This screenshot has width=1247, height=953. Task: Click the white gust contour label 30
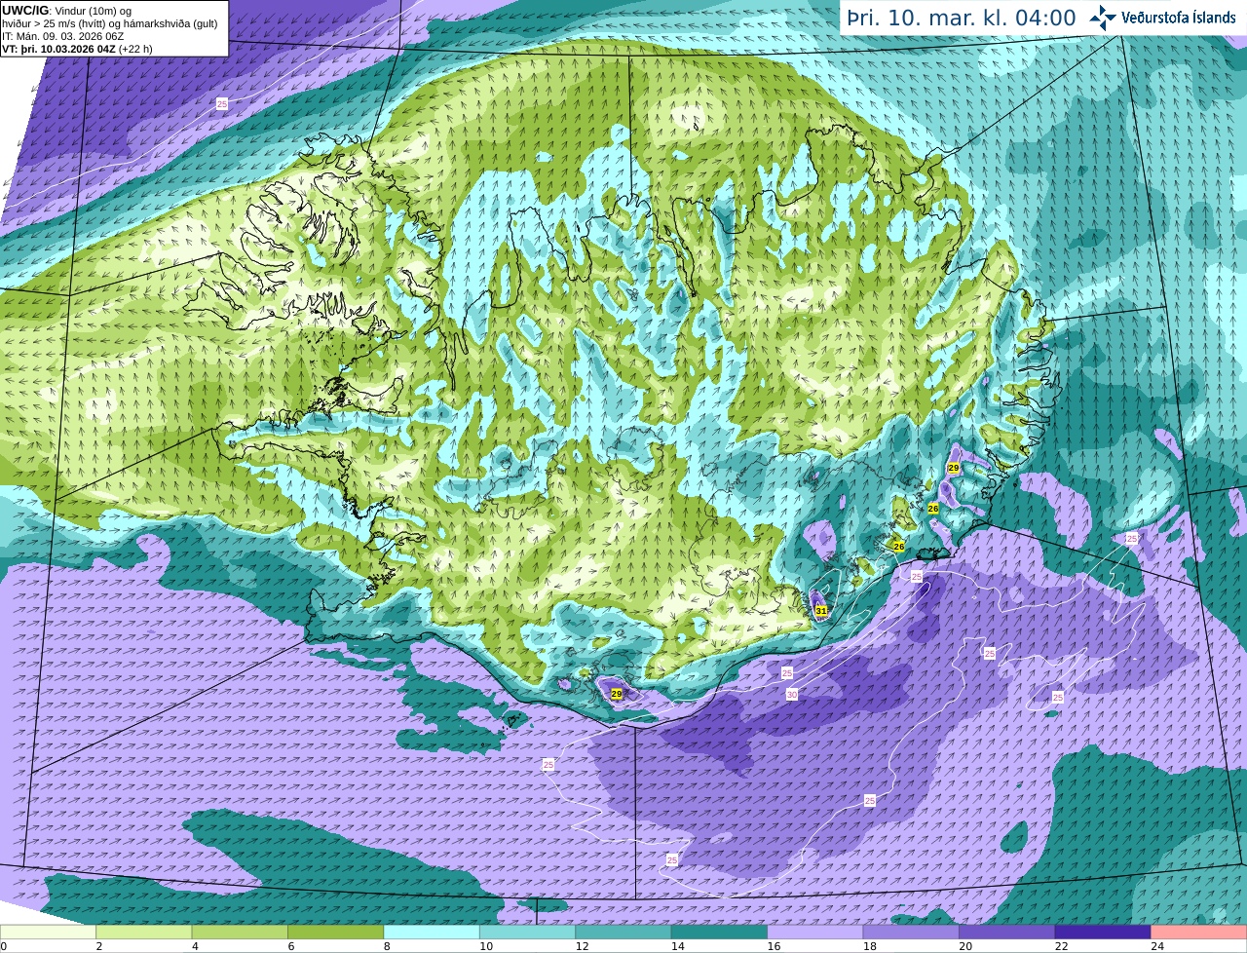792,695
